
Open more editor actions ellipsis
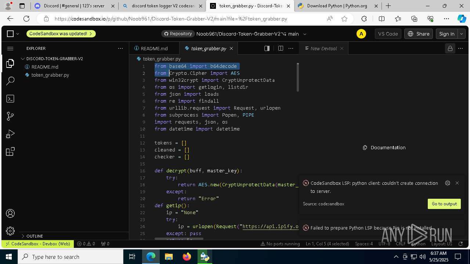pos(291,48)
